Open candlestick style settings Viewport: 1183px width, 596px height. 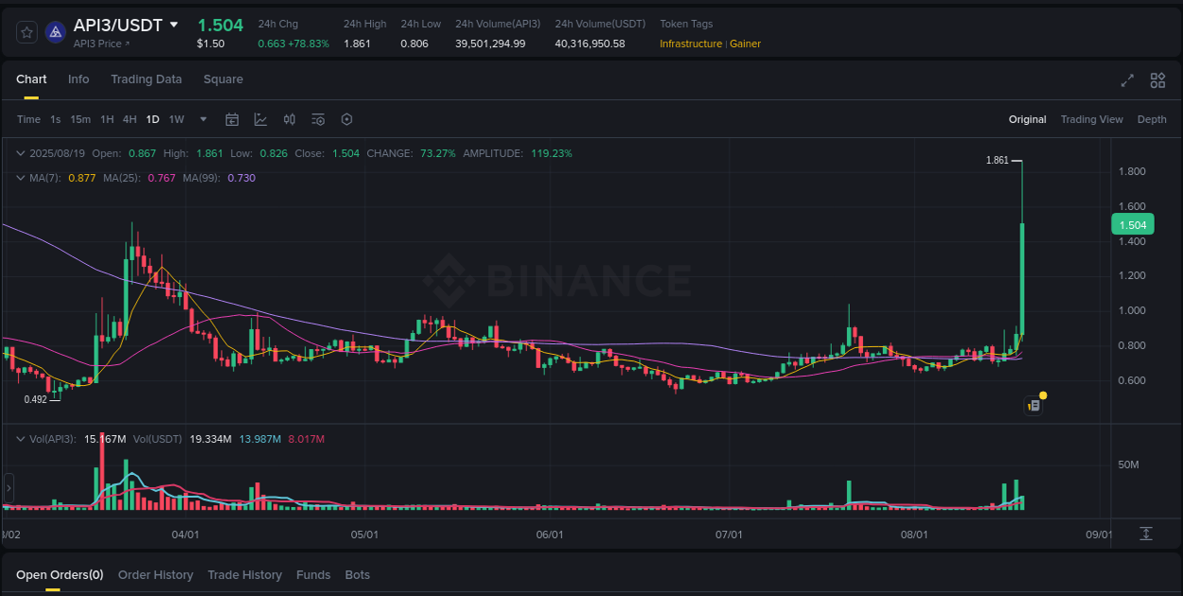[x=290, y=119]
